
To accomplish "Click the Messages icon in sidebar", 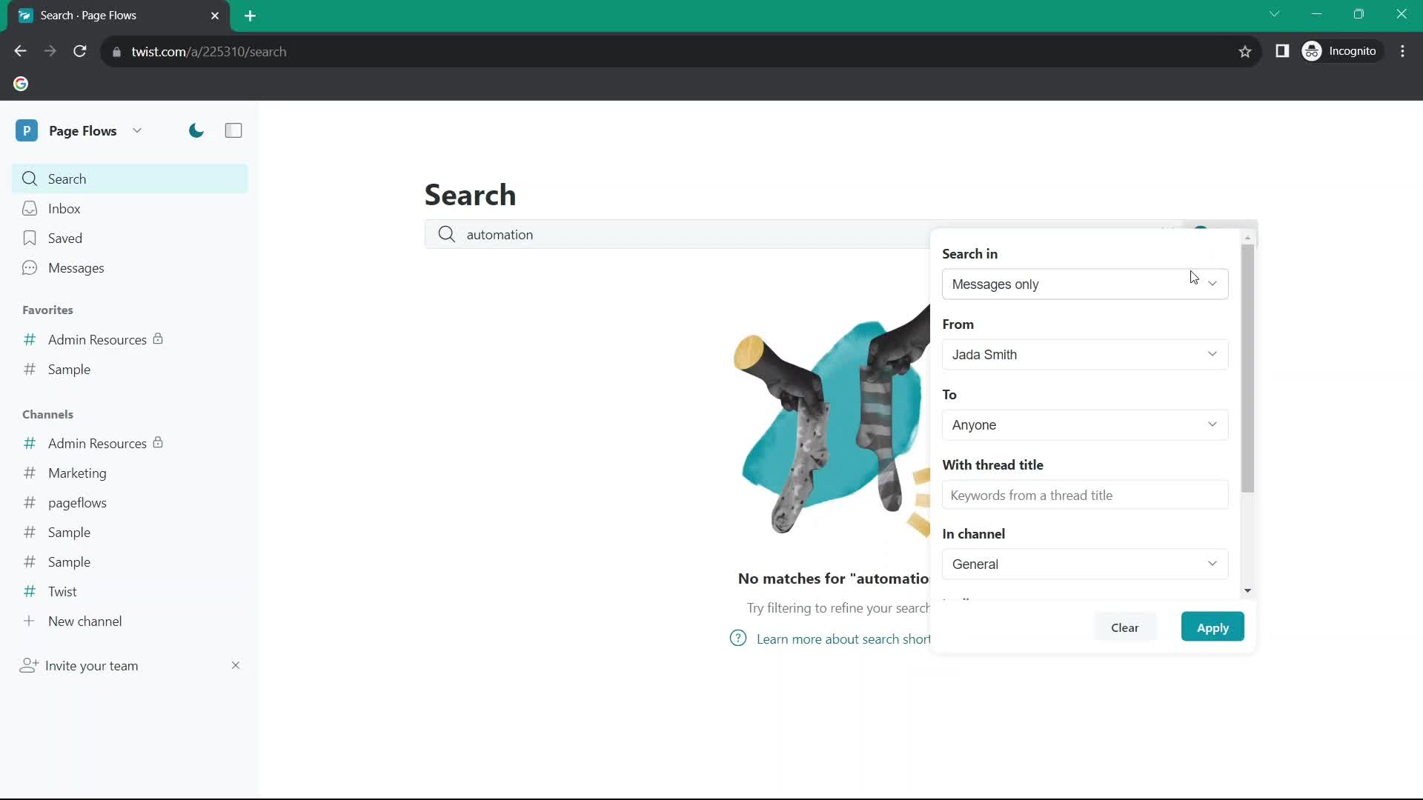I will point(28,267).
